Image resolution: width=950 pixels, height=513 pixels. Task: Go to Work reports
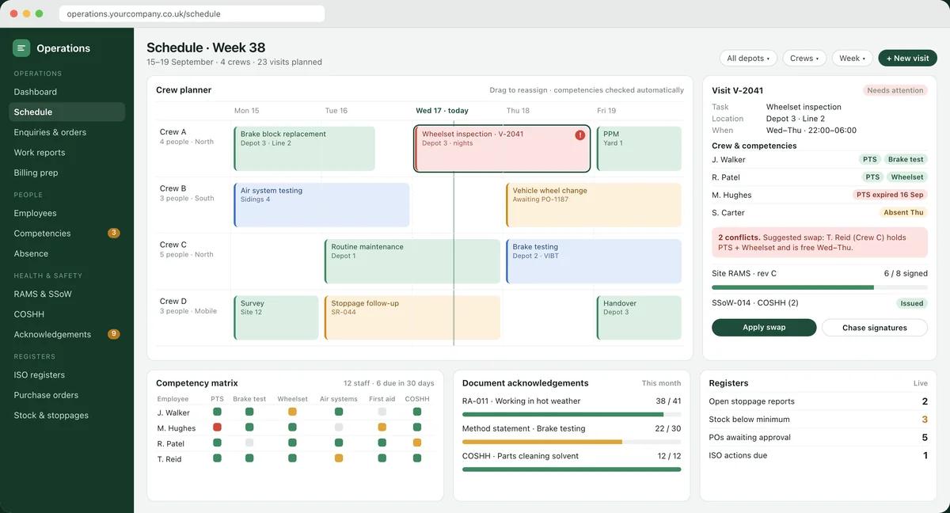(x=67, y=153)
